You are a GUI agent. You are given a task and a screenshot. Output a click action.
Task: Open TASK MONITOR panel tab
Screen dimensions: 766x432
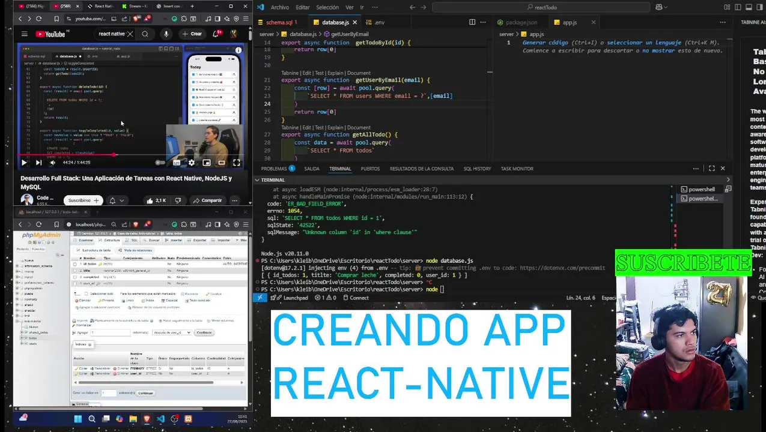click(517, 169)
